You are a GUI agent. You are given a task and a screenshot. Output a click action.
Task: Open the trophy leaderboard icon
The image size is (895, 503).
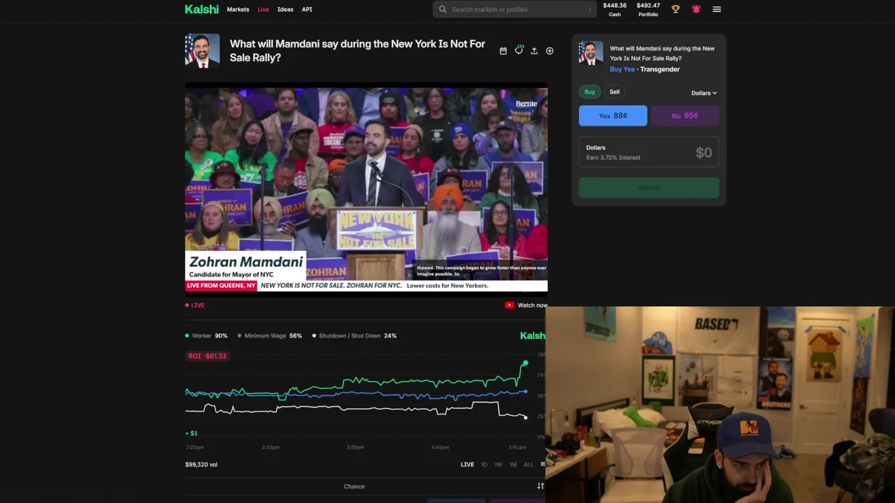point(675,9)
